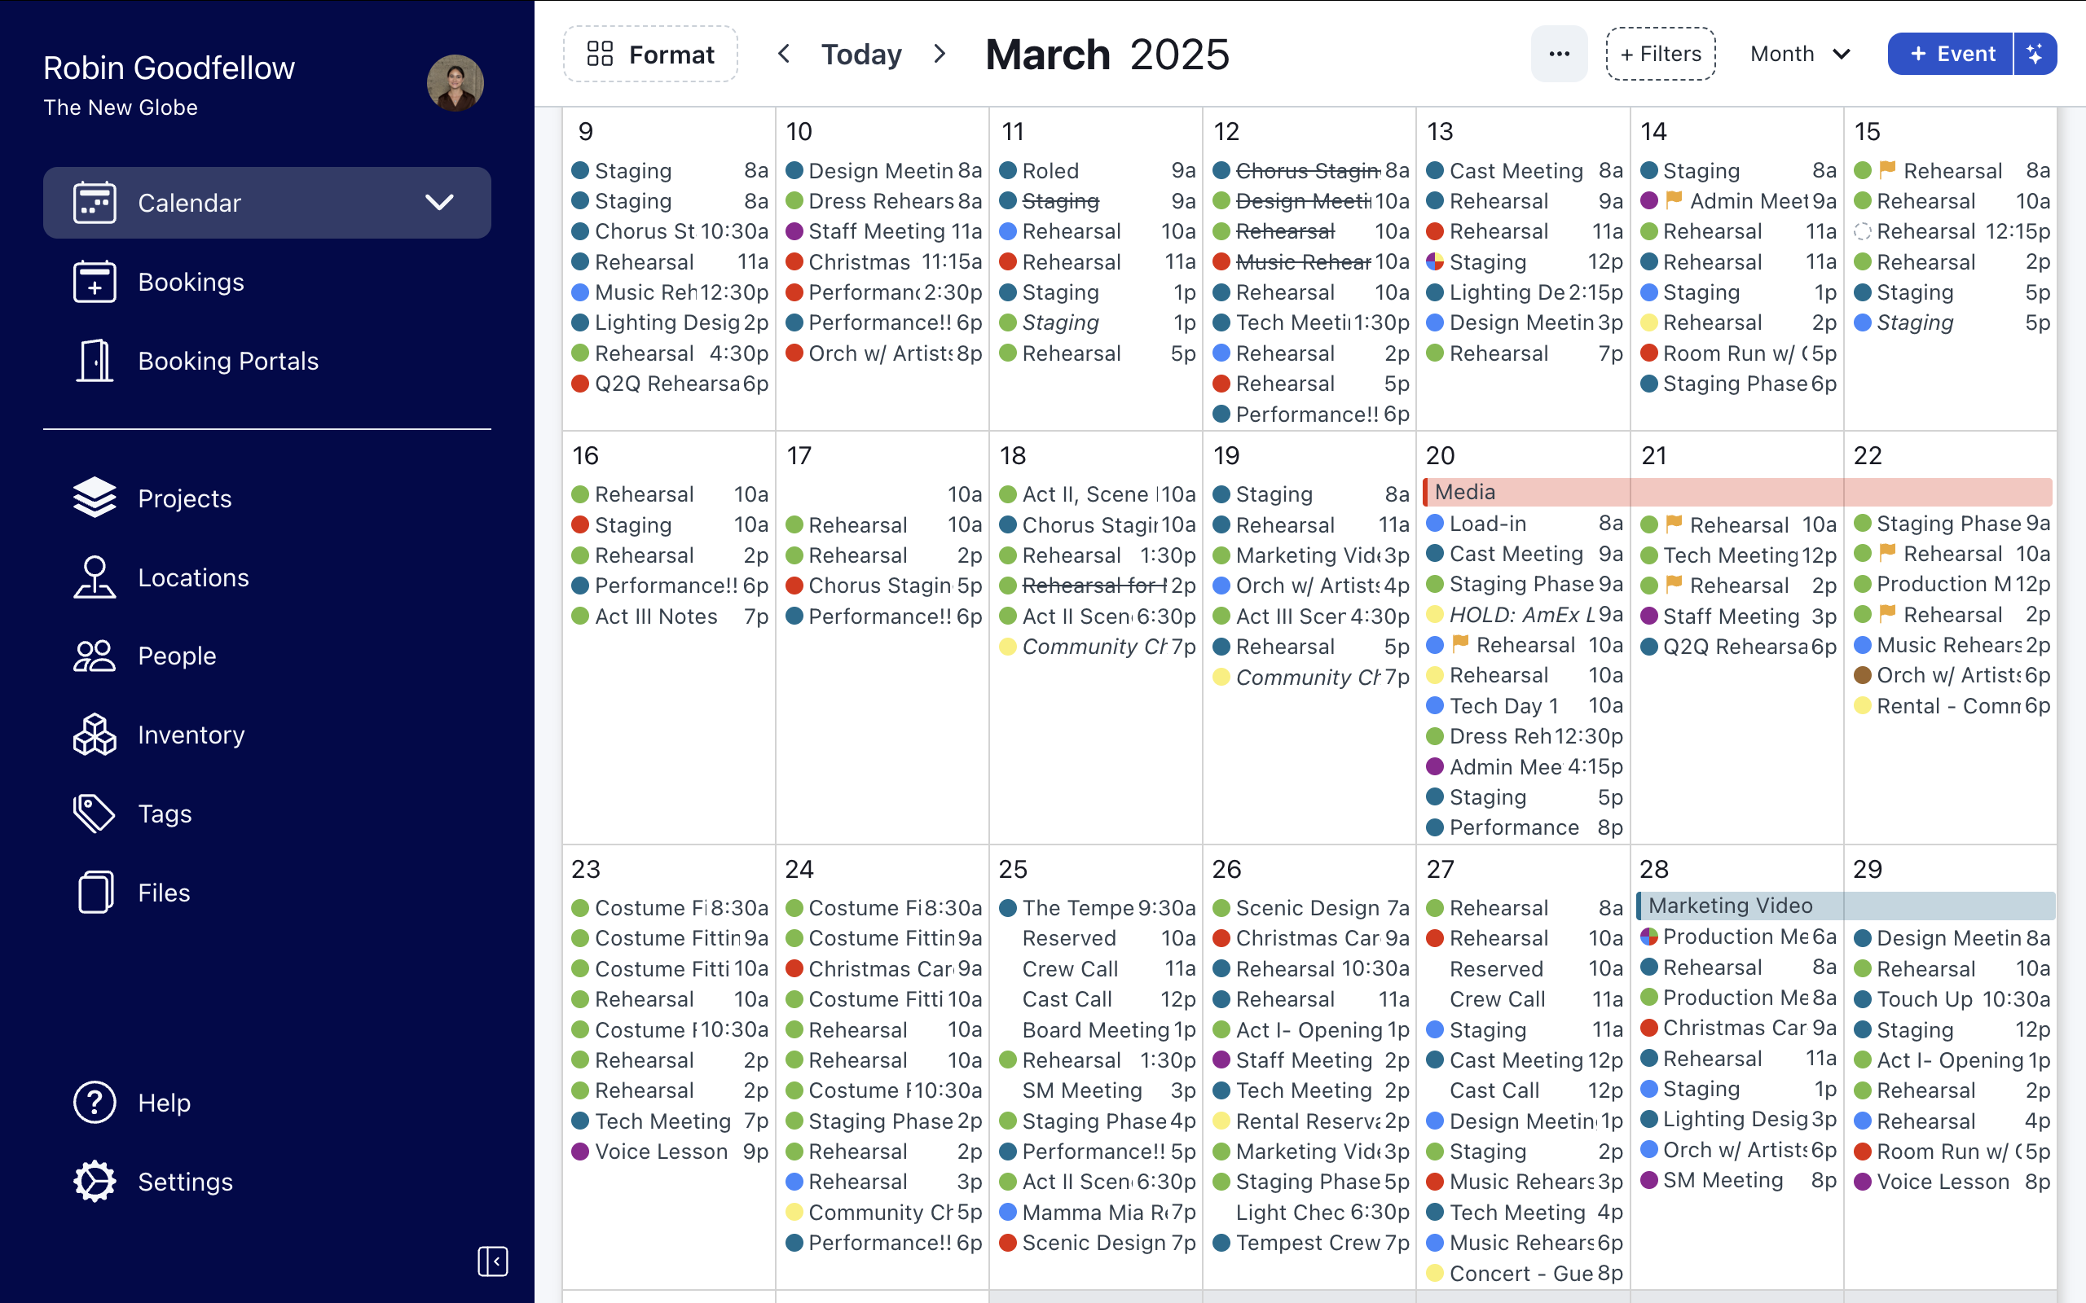The height and width of the screenshot is (1303, 2086).
Task: Open the more options ellipsis icon
Action: pyautogui.click(x=1559, y=54)
